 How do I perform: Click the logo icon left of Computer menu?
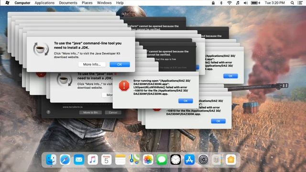[7, 3]
